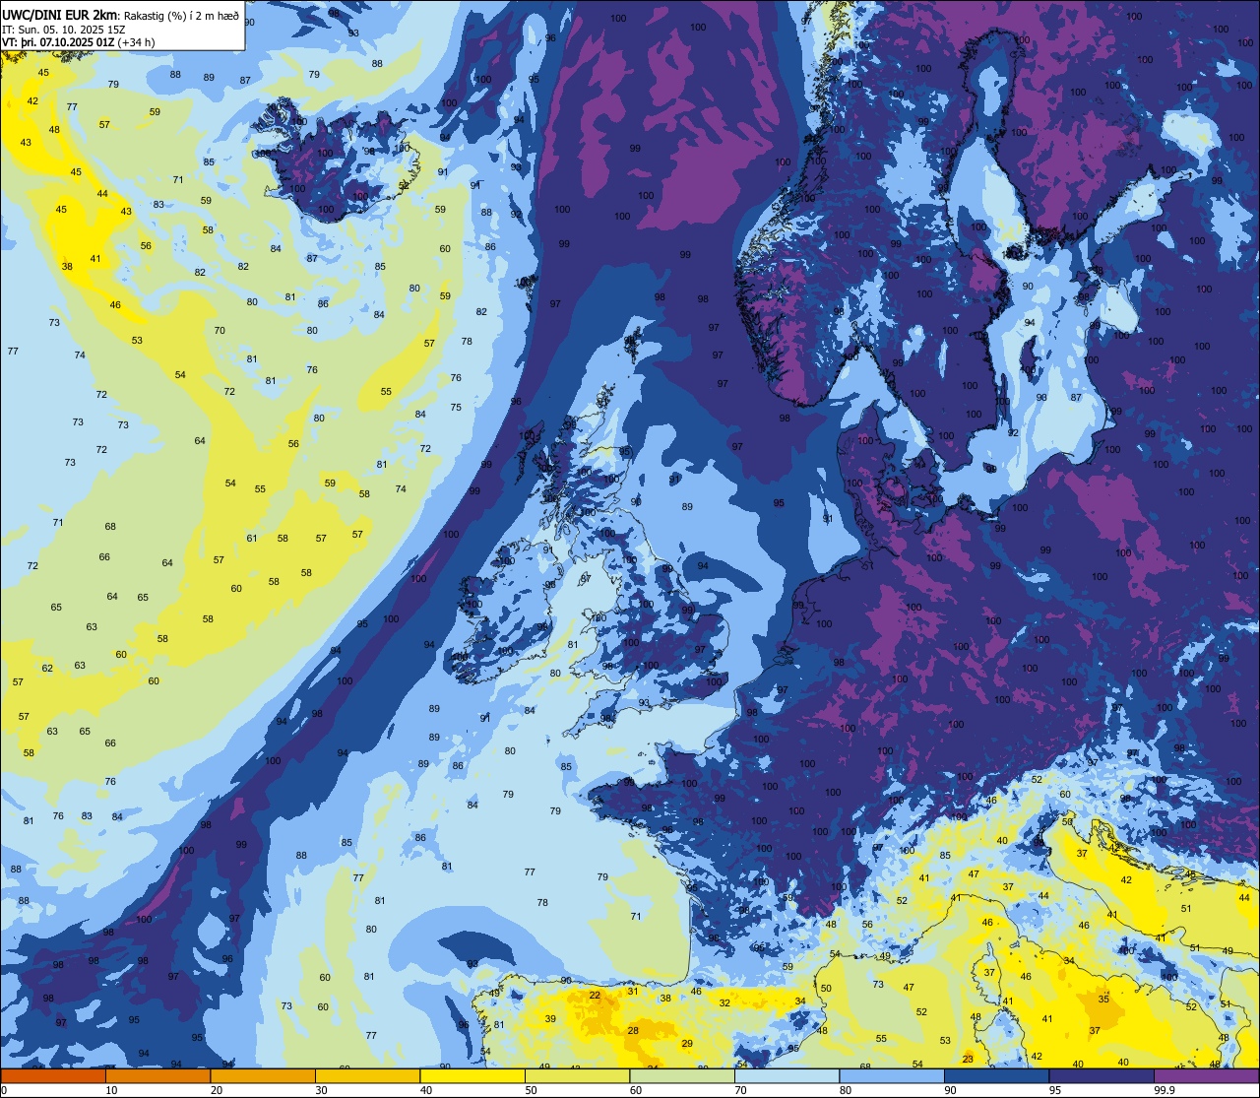Click the "VT: þri. 07.10.2025 01Z" valid time
The height and width of the screenshot is (1098, 1260).
point(58,42)
